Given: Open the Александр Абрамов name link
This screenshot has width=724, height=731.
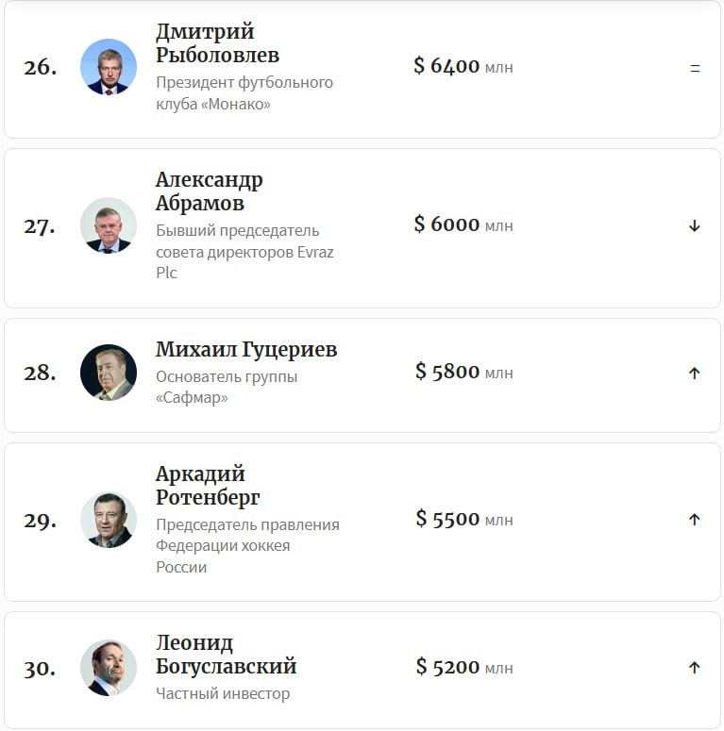Looking at the screenshot, I should [209, 191].
